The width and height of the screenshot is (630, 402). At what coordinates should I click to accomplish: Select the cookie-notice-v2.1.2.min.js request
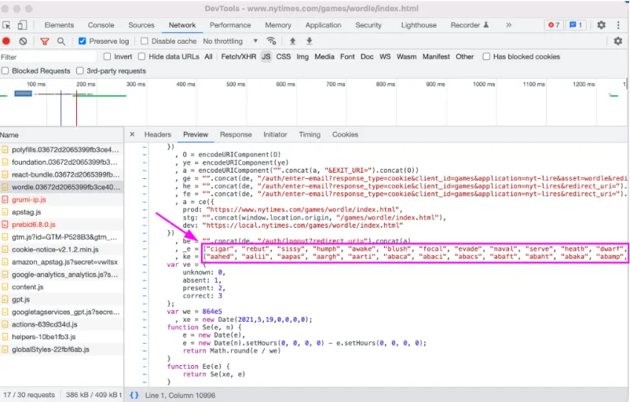61,249
